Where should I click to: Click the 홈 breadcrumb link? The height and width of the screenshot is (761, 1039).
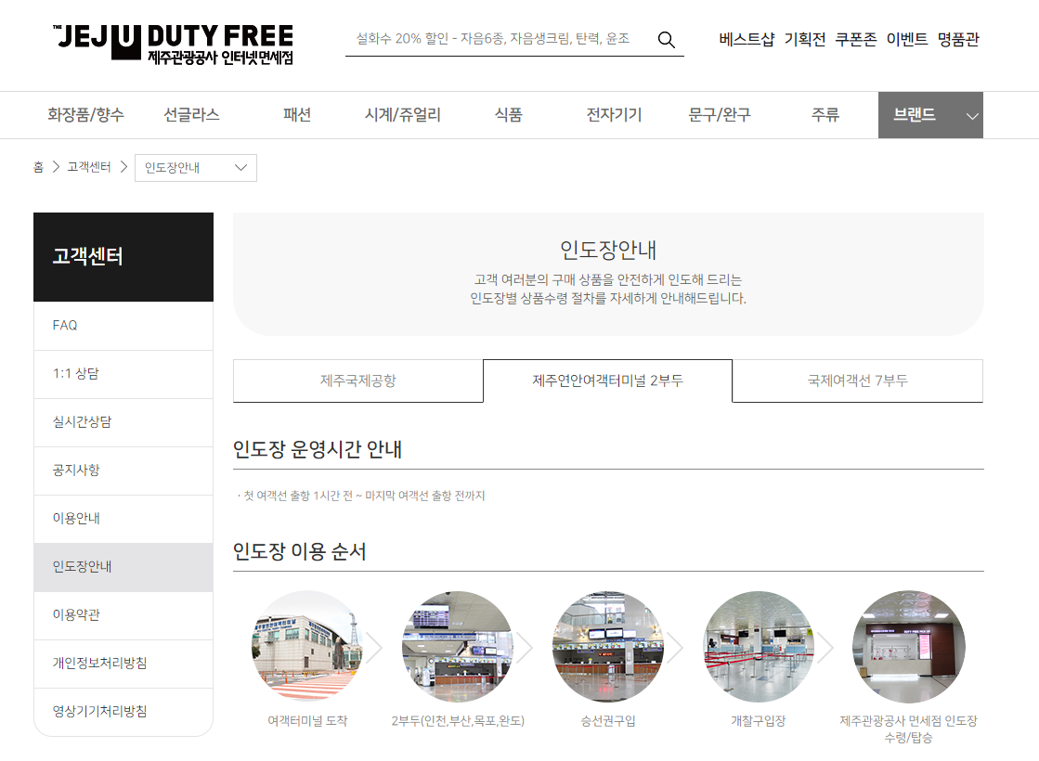pyautogui.click(x=38, y=167)
